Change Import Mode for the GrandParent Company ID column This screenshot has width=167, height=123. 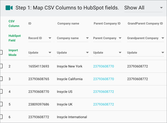coord(146,53)
